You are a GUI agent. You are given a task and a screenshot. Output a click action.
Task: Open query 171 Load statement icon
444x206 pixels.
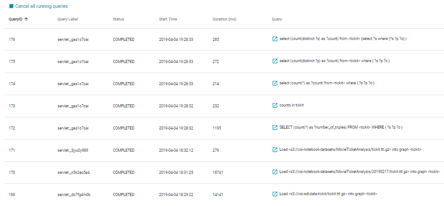[275, 150]
